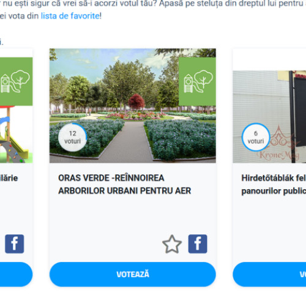The image size is (306, 306).
Task: Open the Hirdetőtáblák project title
Action: click(x=274, y=184)
